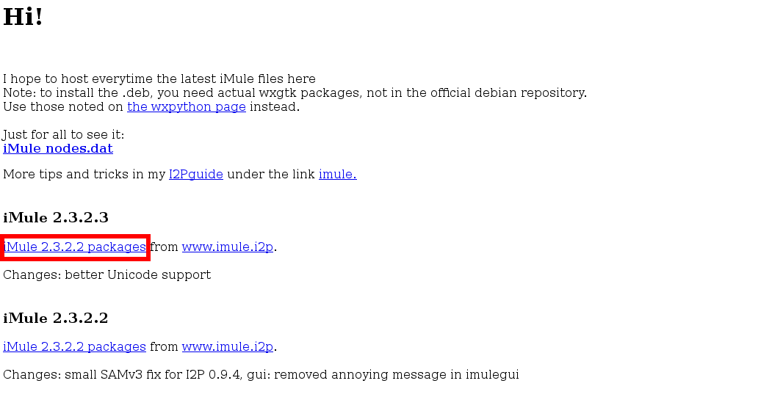Open the wxpython page link
This screenshot has width=772, height=397.
click(x=186, y=107)
